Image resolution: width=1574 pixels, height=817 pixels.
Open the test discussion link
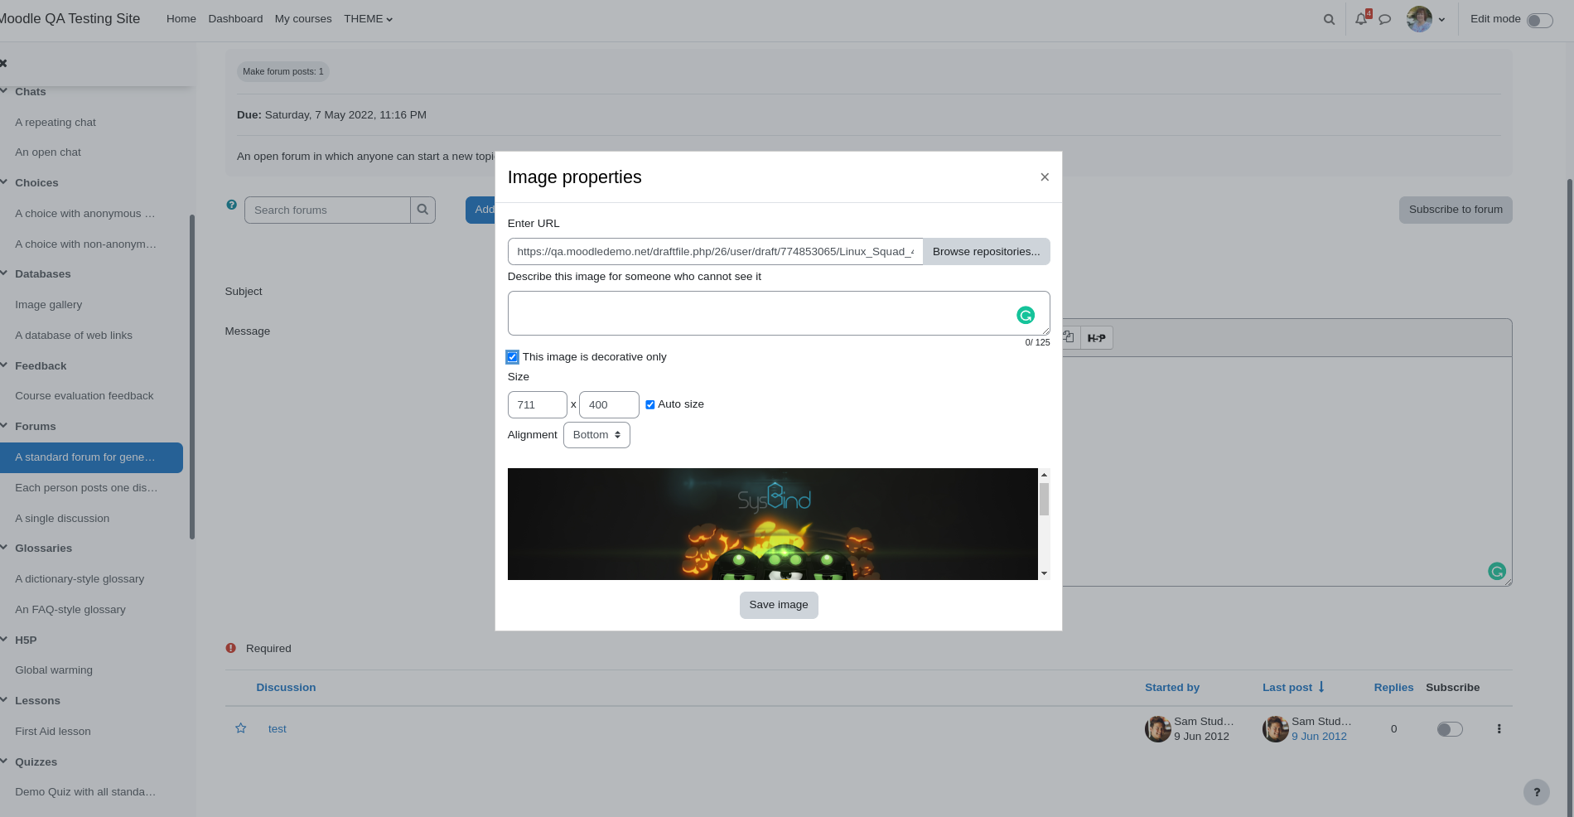click(x=278, y=729)
